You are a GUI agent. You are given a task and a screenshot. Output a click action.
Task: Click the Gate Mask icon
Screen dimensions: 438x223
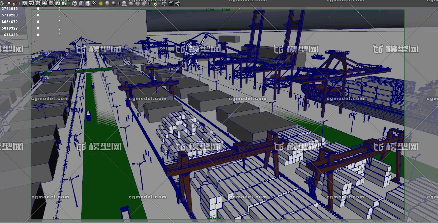44,3
